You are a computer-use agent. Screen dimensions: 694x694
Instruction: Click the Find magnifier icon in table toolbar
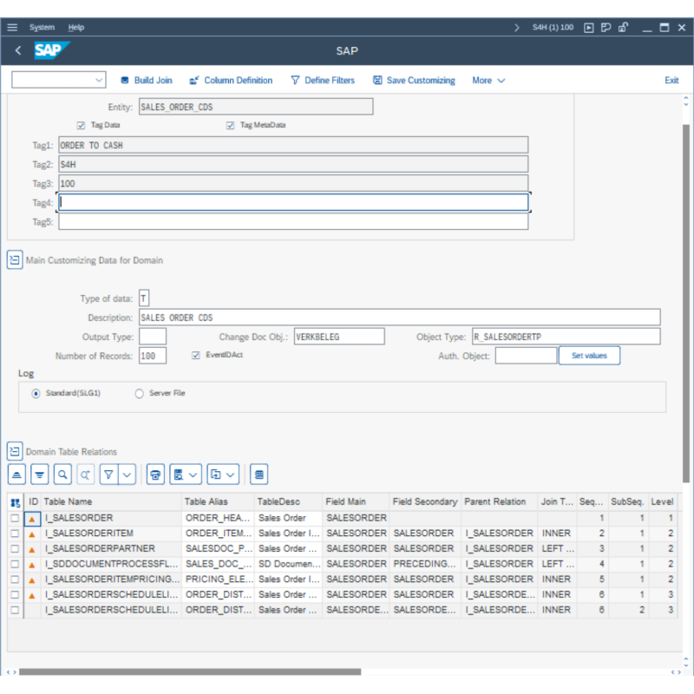pos(62,475)
